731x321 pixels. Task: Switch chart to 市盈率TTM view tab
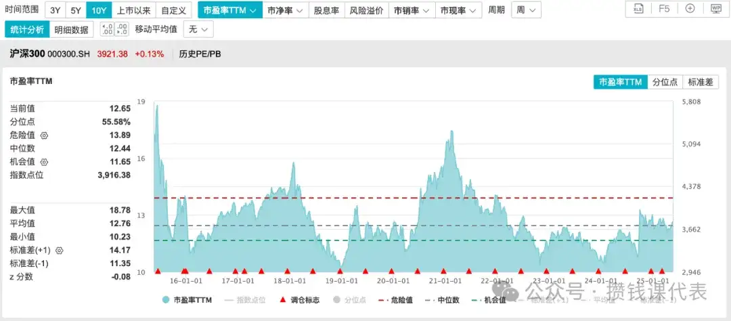(621, 82)
